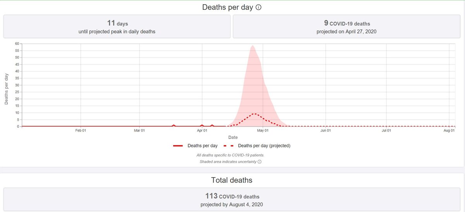Select the '11 days until projected peak' card
This screenshot has height=212, width=465.
(117, 26)
